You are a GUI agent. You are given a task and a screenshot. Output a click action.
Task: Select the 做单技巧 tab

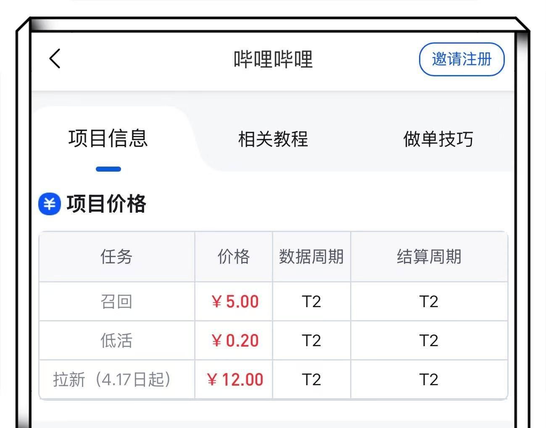coord(438,139)
